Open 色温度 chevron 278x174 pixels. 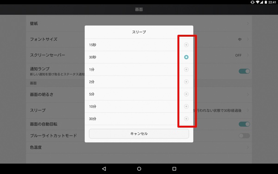248,147
